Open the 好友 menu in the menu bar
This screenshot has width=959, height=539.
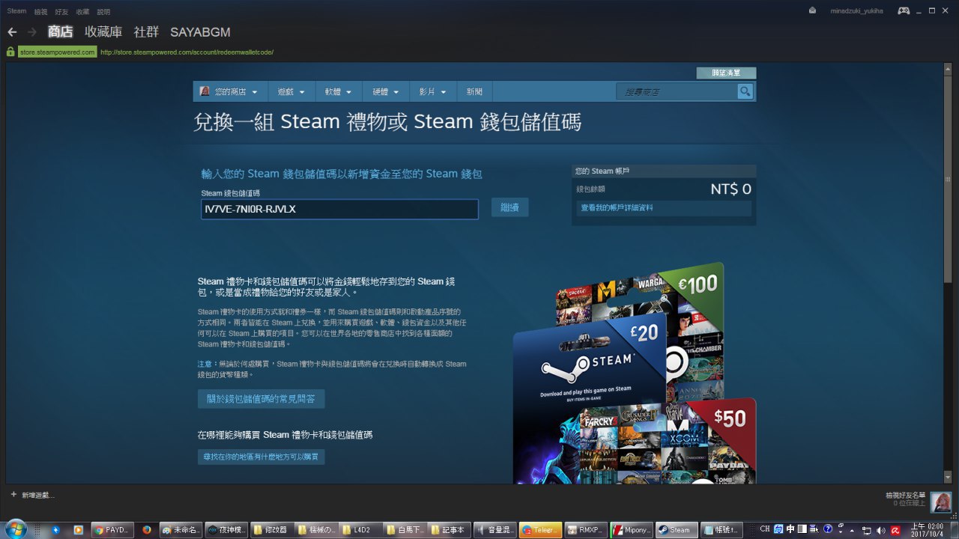61,11
